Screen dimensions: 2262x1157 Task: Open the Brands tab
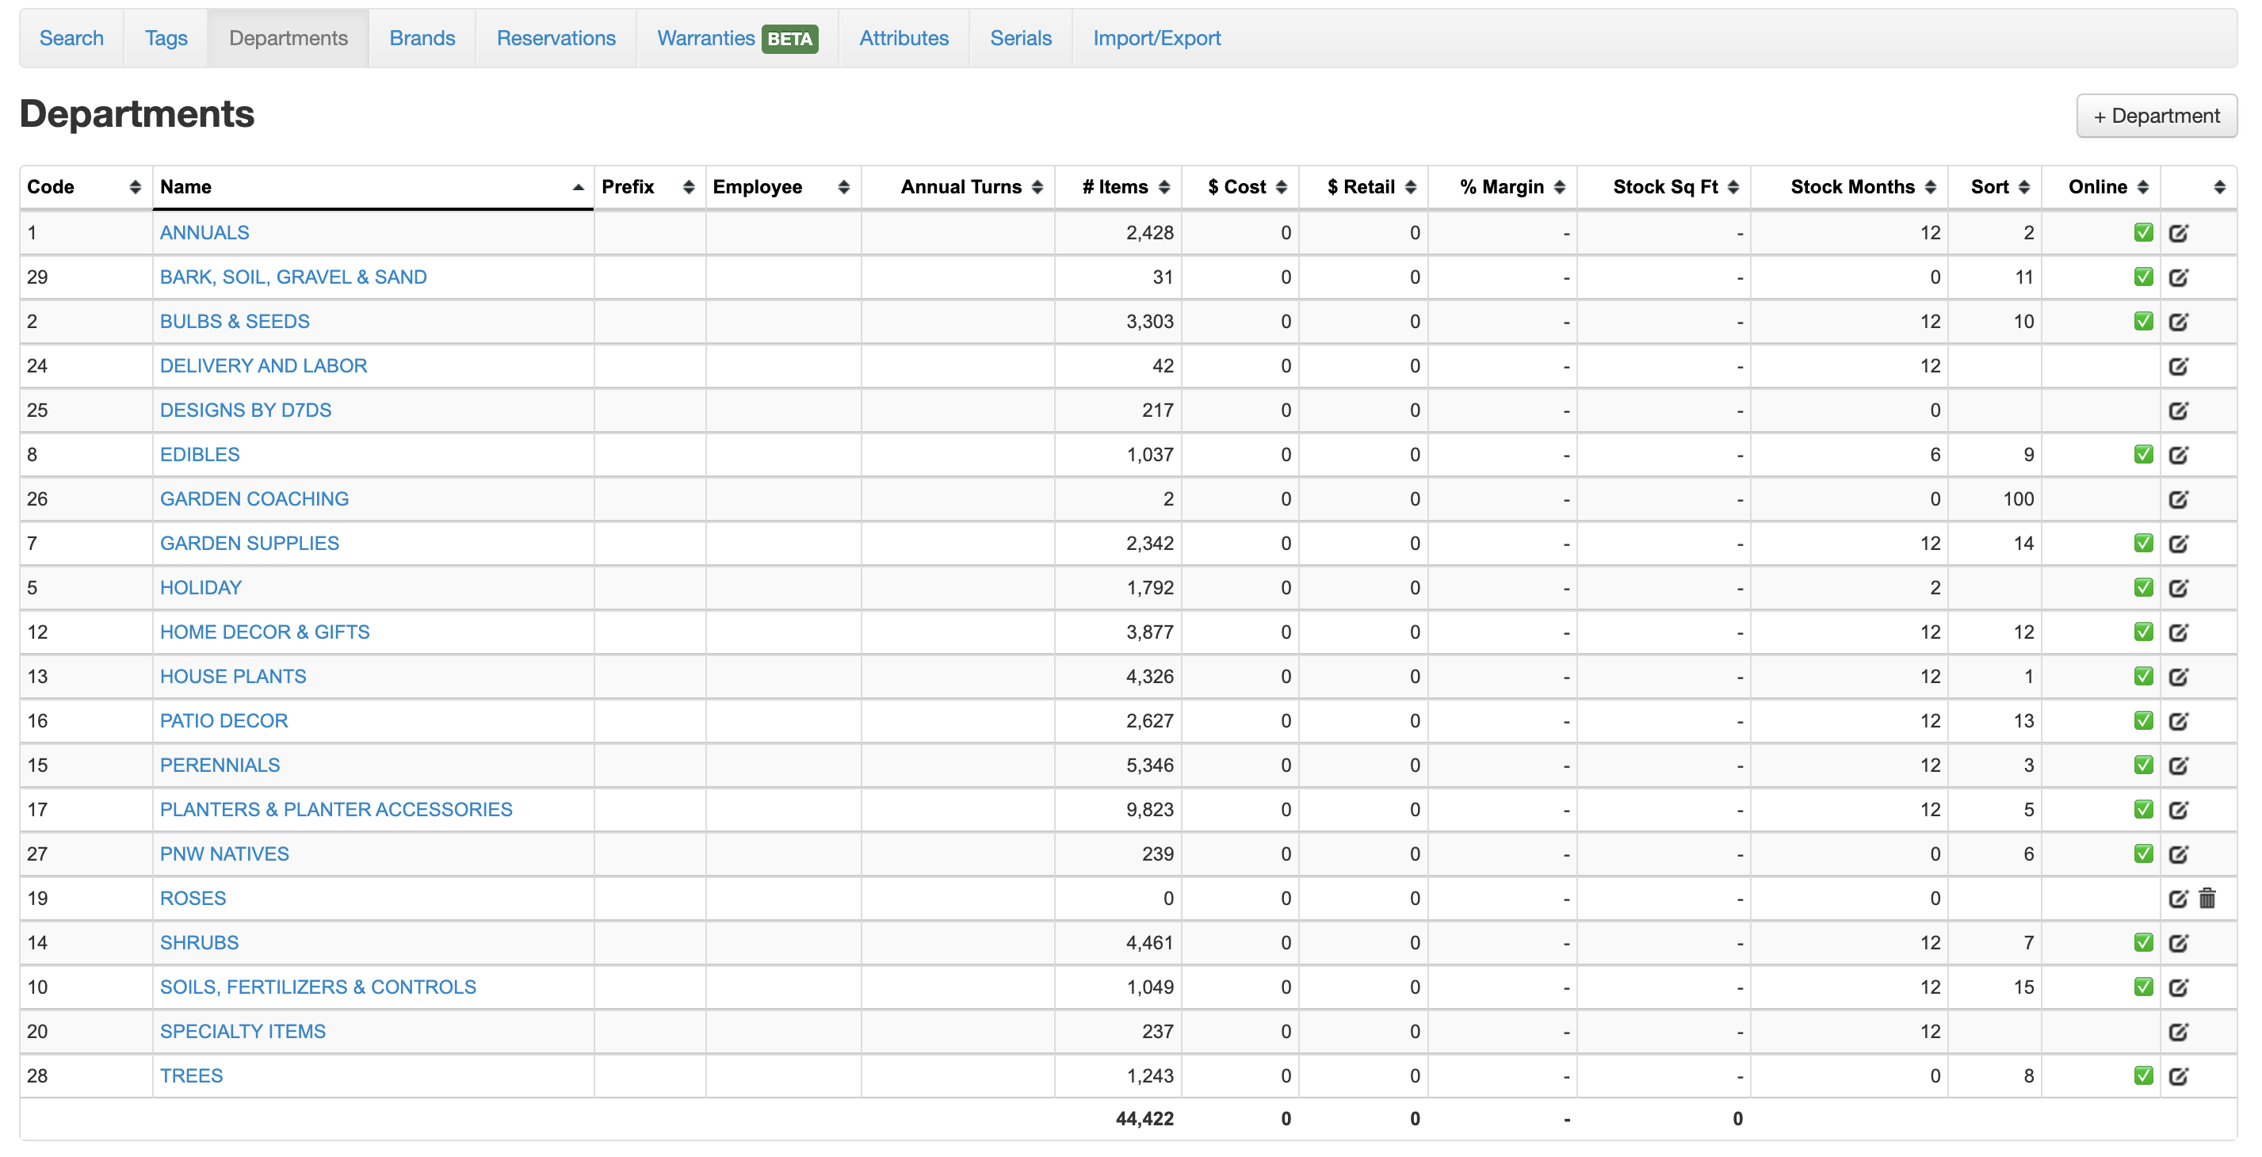(x=422, y=39)
